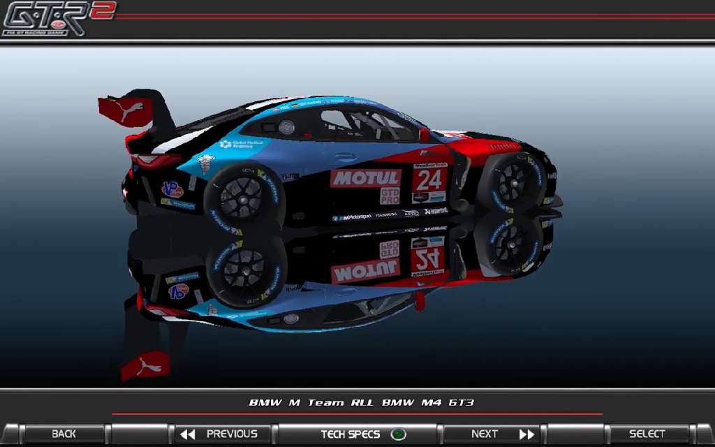The height and width of the screenshot is (447, 715).
Task: Click the double right arrow icon
Action: (526, 434)
